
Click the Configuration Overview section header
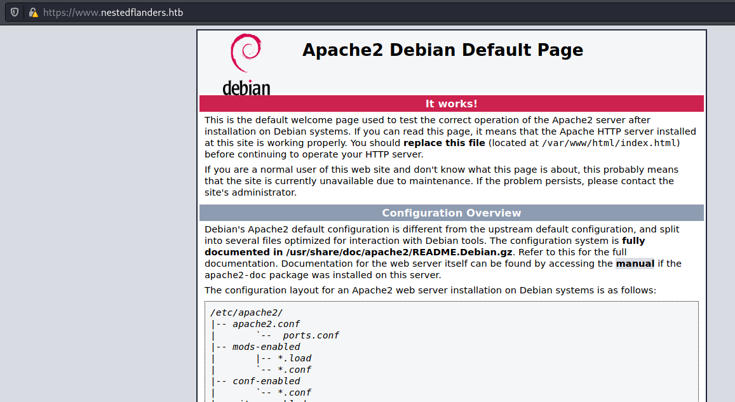[452, 213]
